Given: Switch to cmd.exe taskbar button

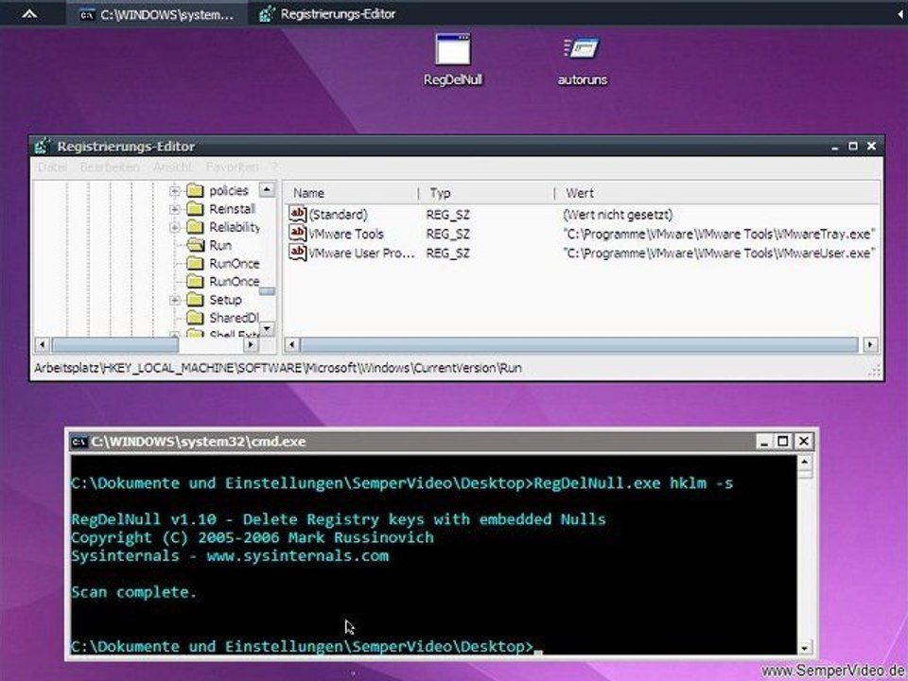Looking at the screenshot, I should (x=156, y=14).
